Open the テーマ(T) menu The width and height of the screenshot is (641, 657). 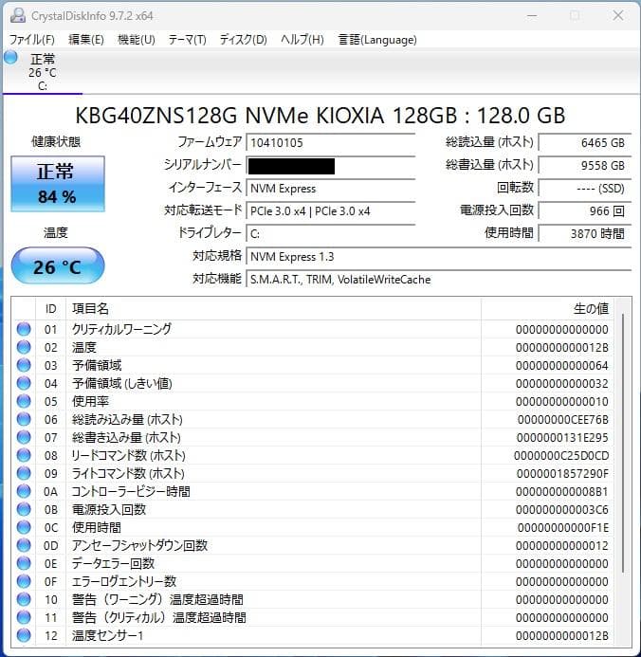187,40
